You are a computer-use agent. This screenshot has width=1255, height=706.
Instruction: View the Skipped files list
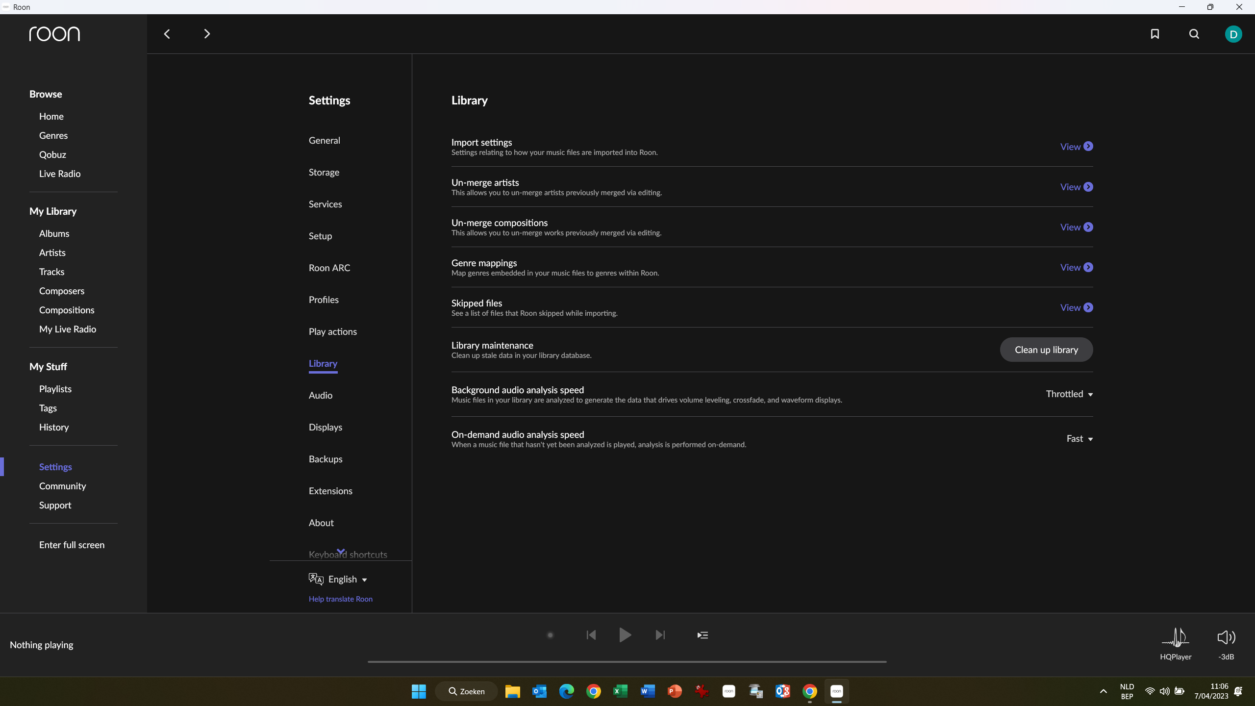point(1076,308)
